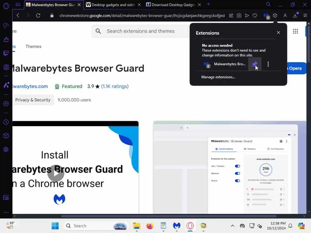This screenshot has height=233, width=311.
Task: Click Malwarebytes Bro... entry in Extensions popup
Action: (225, 64)
